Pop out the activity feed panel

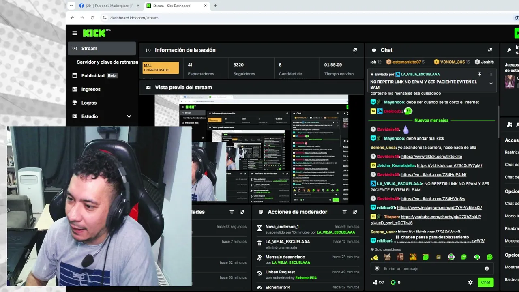click(x=242, y=212)
